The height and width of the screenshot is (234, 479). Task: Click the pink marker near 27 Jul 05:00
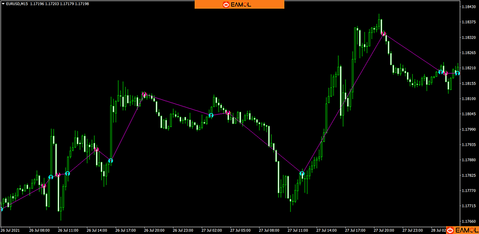pyautogui.click(x=228, y=113)
